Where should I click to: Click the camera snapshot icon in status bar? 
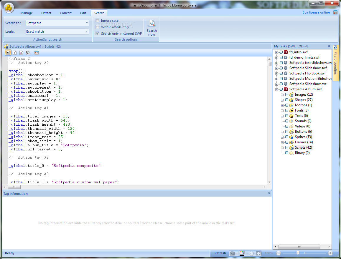pos(232,253)
